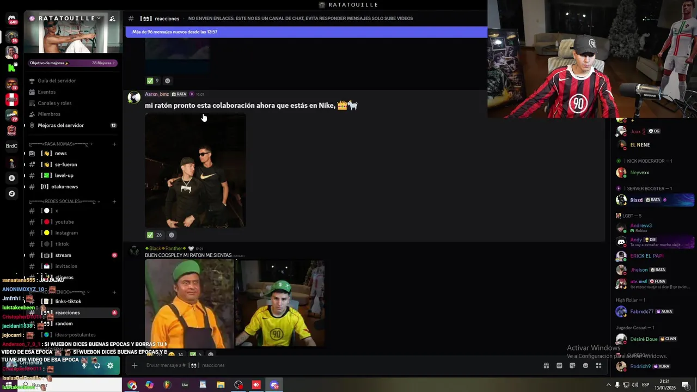The width and height of the screenshot is (697, 392).
Task: Open Discord from the Windows taskbar
Action: 274,385
